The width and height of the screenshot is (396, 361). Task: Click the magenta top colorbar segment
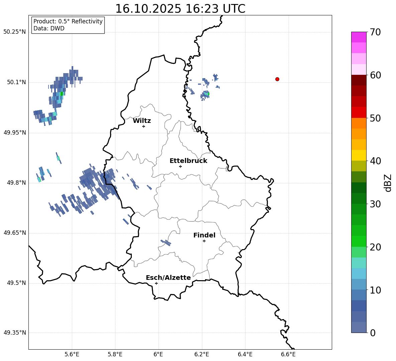coord(359,37)
